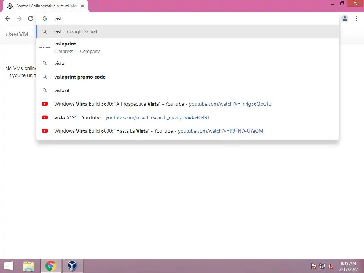Open Windows Vista Build 5600 YouTube suggestion
Screen dimensions: 364x273
point(188,104)
